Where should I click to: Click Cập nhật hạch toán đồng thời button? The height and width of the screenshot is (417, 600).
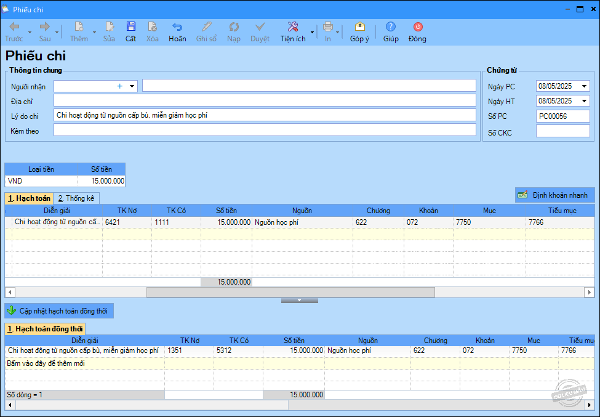coord(59,311)
